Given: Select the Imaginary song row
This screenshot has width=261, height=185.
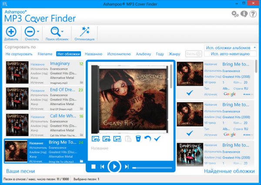Looking at the screenshot, I should click(x=44, y=73).
